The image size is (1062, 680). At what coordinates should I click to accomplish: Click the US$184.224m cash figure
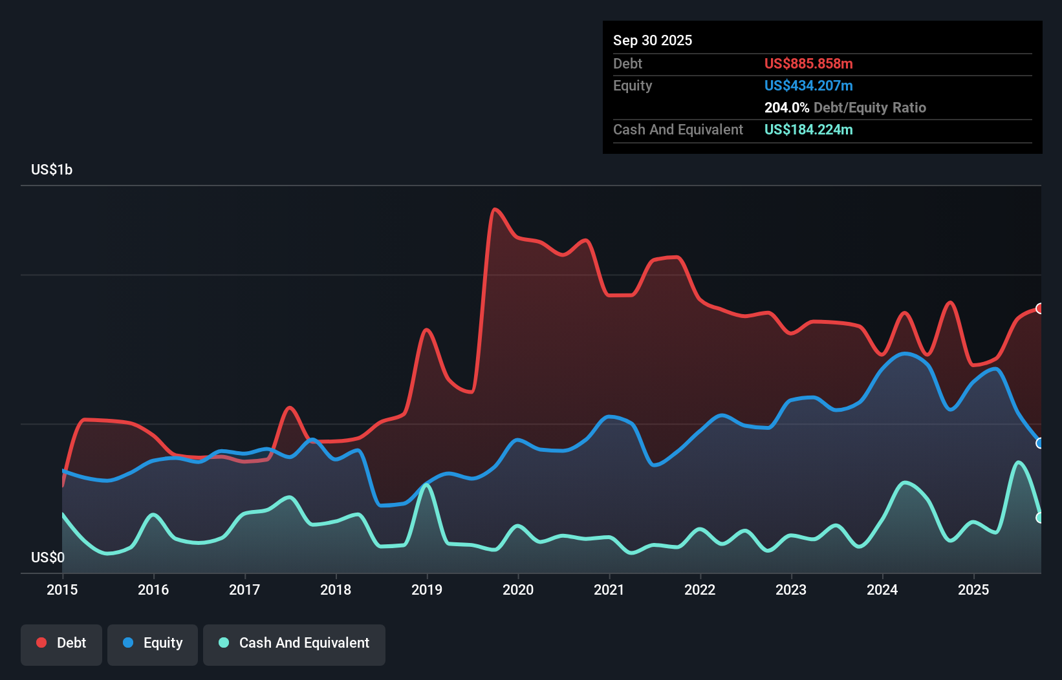point(808,129)
